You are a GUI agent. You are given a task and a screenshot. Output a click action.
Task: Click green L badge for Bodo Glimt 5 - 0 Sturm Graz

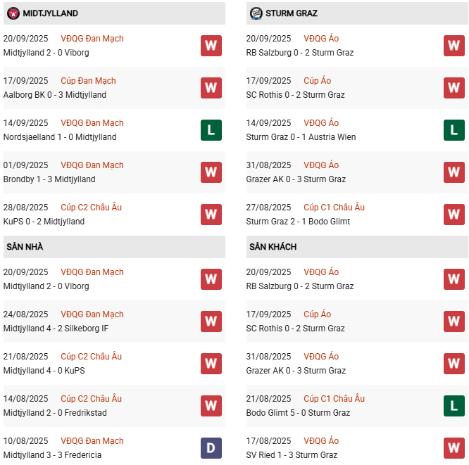pyautogui.click(x=454, y=406)
